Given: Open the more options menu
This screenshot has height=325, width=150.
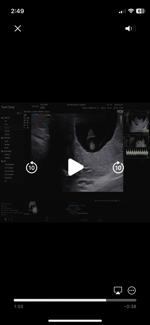Looking at the screenshot, I should click(132, 290).
